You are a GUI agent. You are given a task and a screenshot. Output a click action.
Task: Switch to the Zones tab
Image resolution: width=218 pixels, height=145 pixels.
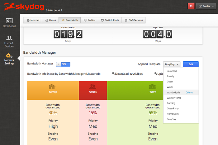coord(50,20)
